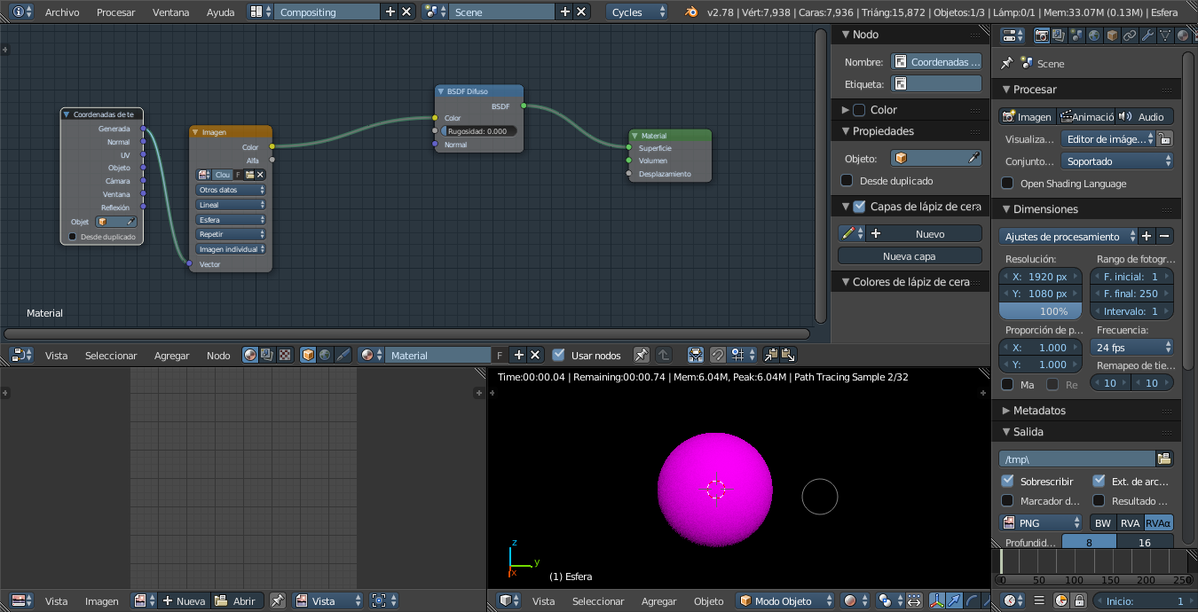Click the Nueva capa button

(x=910, y=256)
